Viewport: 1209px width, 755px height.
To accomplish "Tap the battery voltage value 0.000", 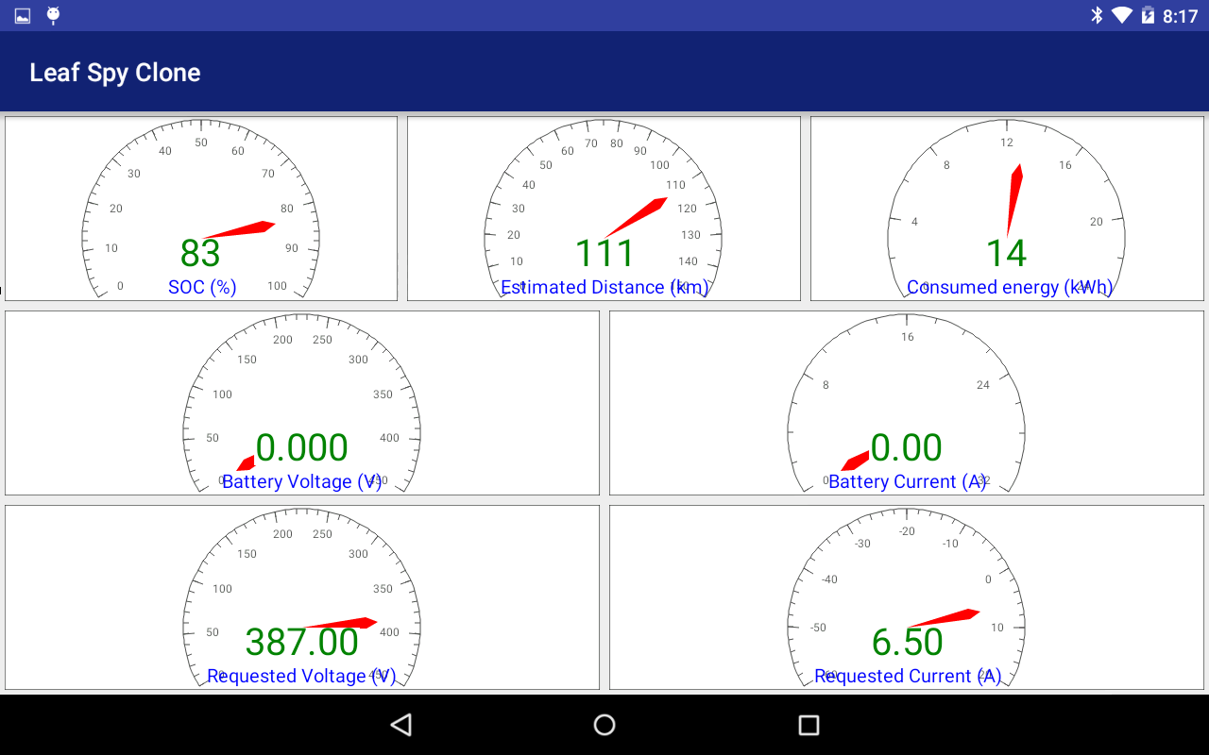I will [302, 447].
